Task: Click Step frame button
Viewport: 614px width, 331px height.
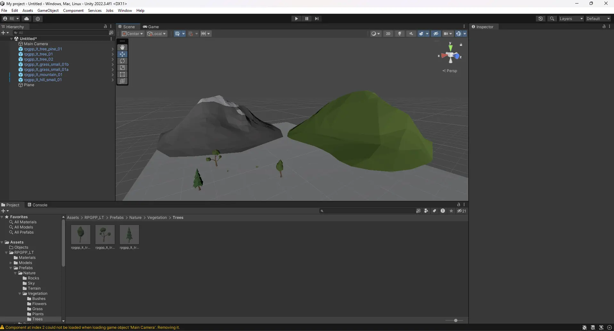Action: (x=317, y=19)
